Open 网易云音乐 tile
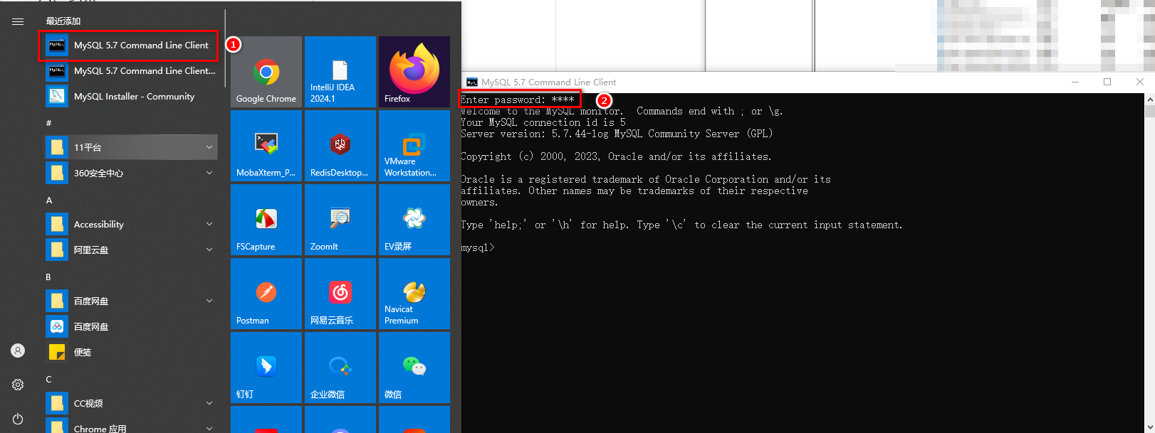This screenshot has height=433, width=1155. [x=340, y=294]
